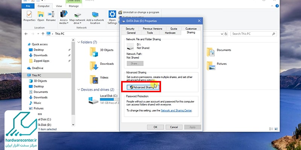Select the Pictures folder icon
This screenshot has width=301, height=150.
211,66
